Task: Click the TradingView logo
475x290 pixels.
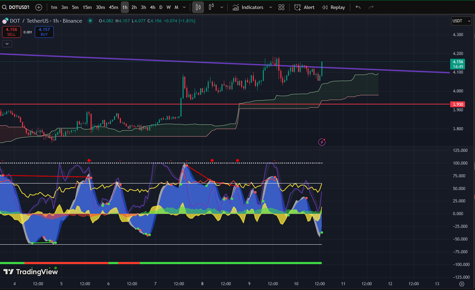Action: click(x=31, y=272)
